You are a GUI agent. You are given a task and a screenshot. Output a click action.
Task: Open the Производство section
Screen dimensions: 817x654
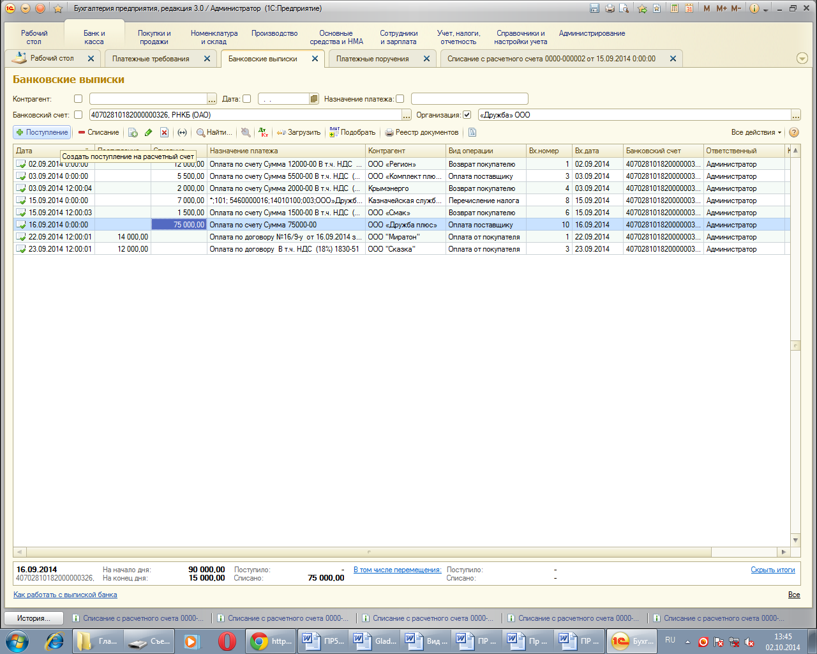pos(274,33)
